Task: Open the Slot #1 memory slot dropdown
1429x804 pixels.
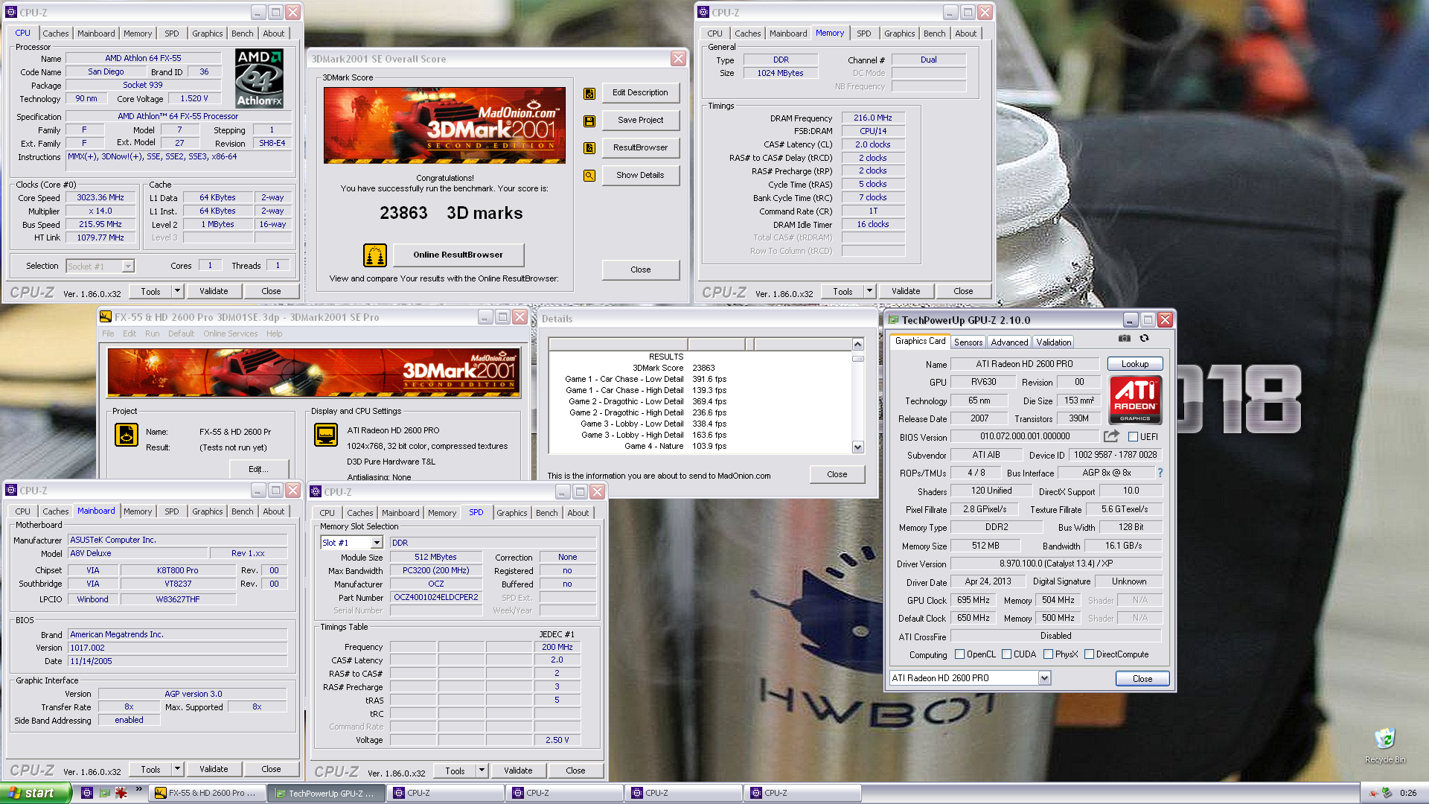Action: click(x=377, y=543)
